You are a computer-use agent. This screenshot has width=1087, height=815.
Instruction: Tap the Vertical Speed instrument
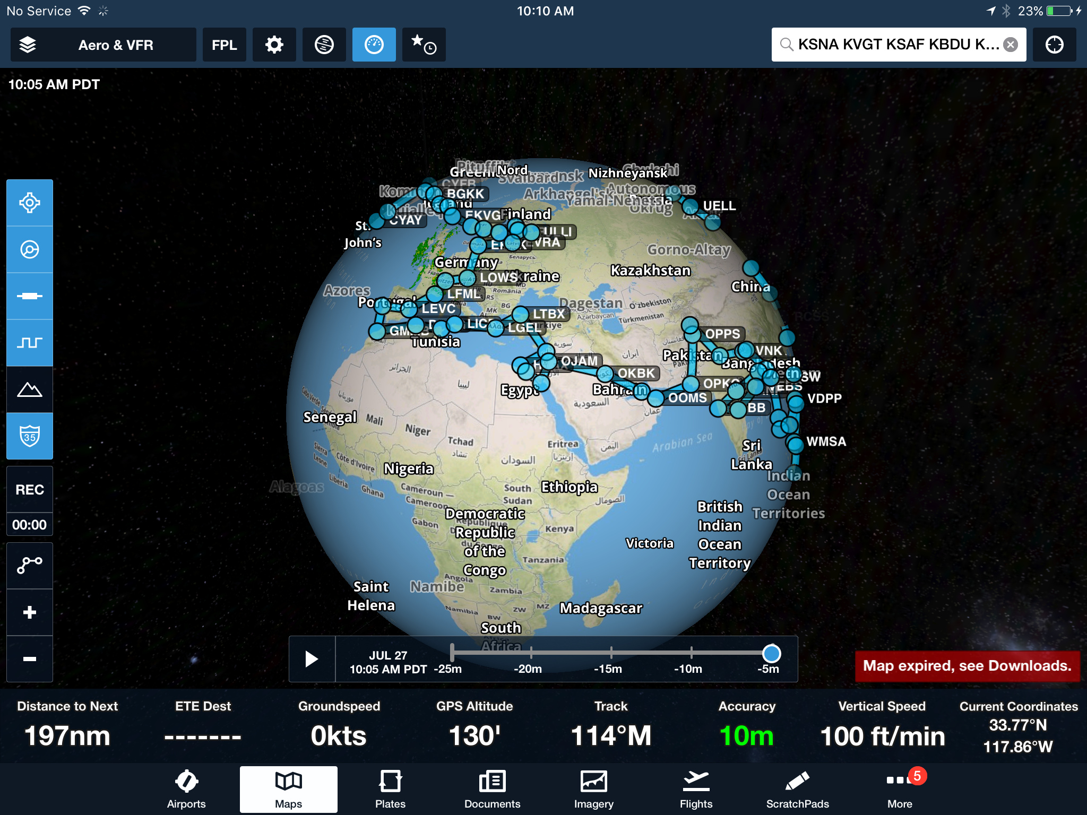pyautogui.click(x=883, y=726)
